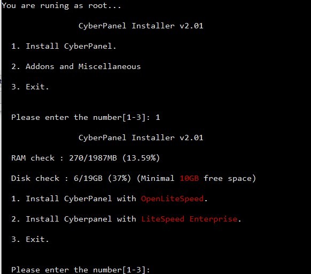Select '2. Install Cyberpanel with' option text
Screen dimensions: 311x274
74,219
